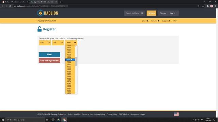This screenshot has height=122, width=218.
Task: Select the Registration Birthdate Entry tab
Action: pyautogui.click(x=44, y=2)
